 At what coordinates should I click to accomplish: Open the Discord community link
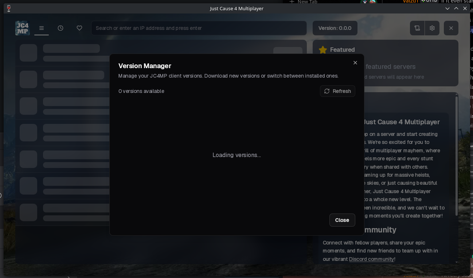pos(371,259)
